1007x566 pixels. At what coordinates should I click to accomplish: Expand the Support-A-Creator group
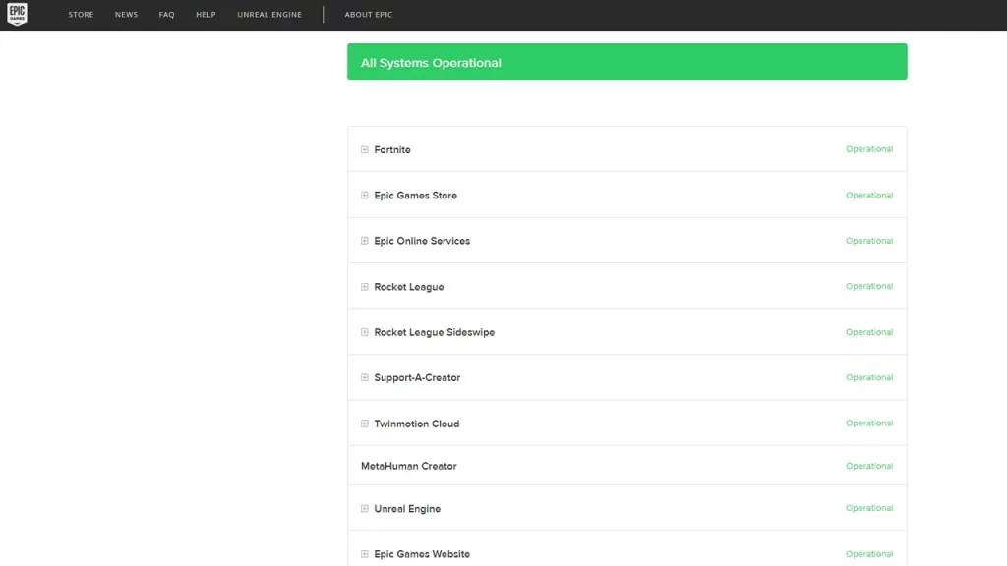(x=365, y=378)
